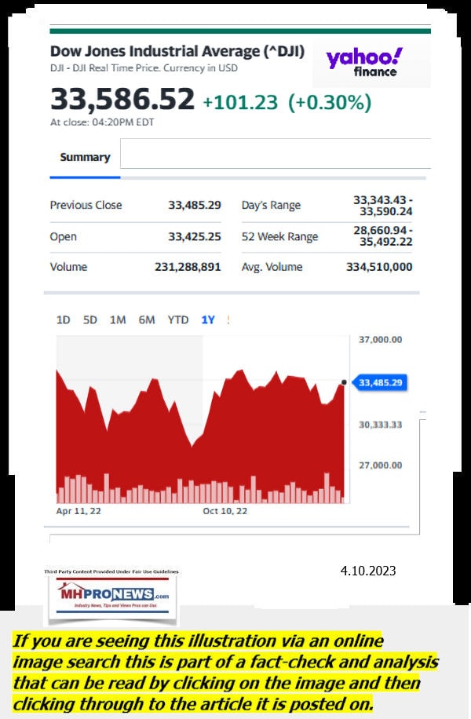Select the 1Y chart range

208,319
